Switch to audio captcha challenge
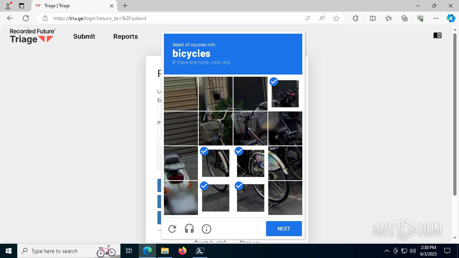Image resolution: width=459 pixels, height=258 pixels. [x=189, y=229]
